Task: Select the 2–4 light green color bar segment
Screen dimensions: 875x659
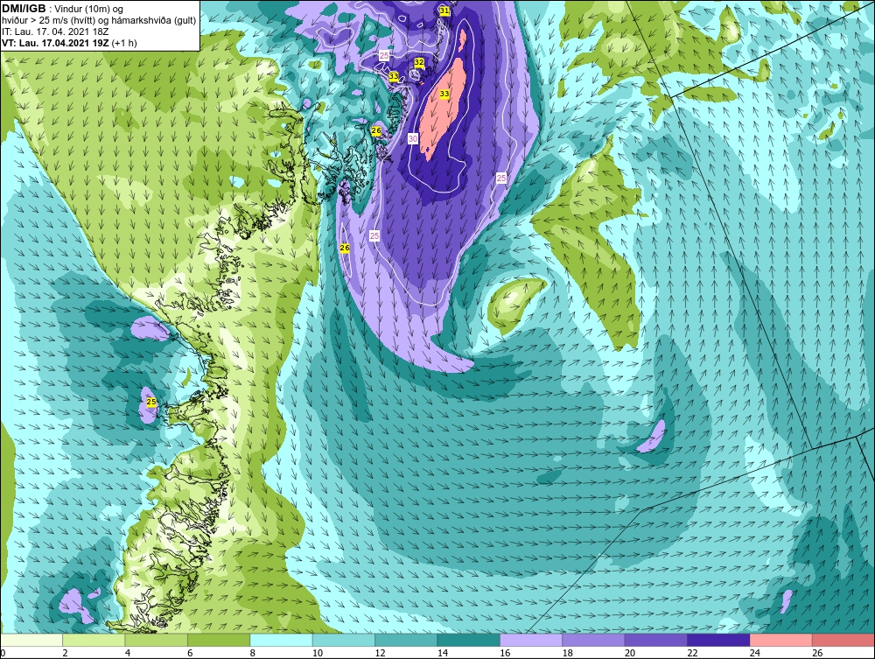Action: (x=94, y=640)
